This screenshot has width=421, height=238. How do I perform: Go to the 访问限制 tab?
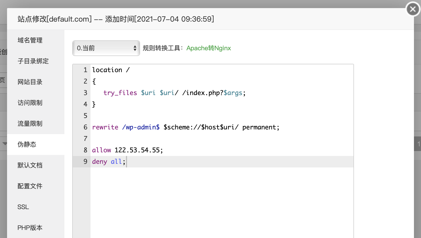[x=36, y=103]
